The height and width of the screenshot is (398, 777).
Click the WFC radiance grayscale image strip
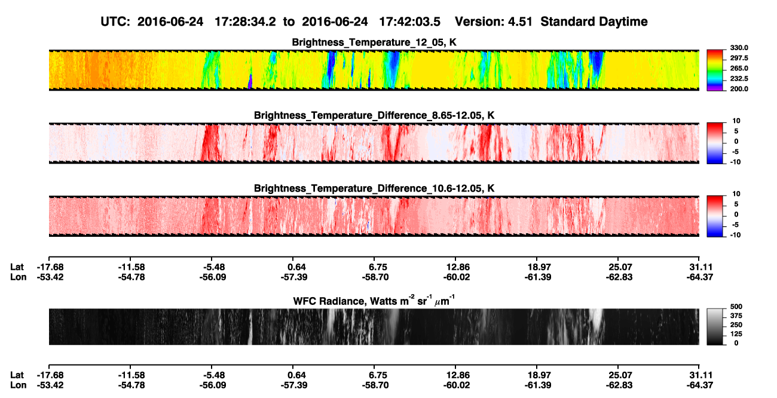(374, 326)
